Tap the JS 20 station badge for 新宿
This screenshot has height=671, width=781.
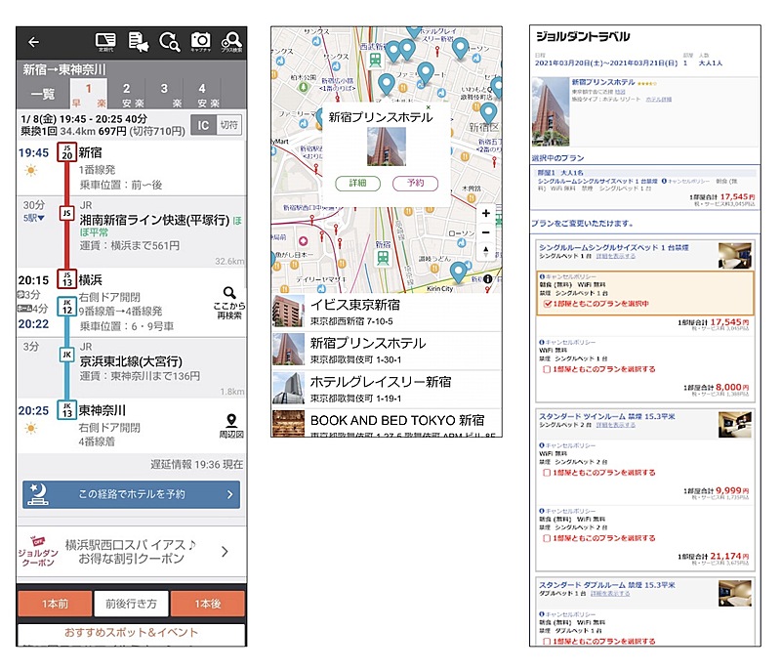click(x=66, y=152)
